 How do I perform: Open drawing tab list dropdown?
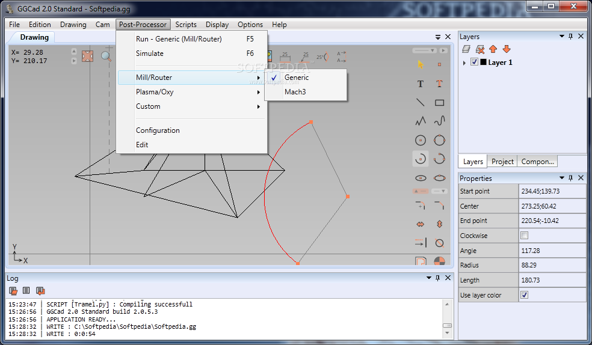(x=437, y=37)
